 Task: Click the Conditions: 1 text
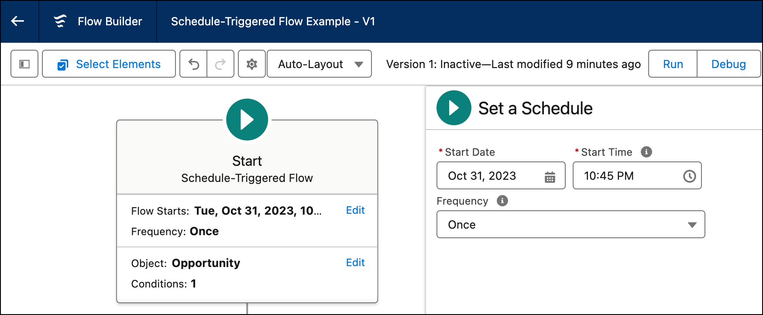coord(164,284)
